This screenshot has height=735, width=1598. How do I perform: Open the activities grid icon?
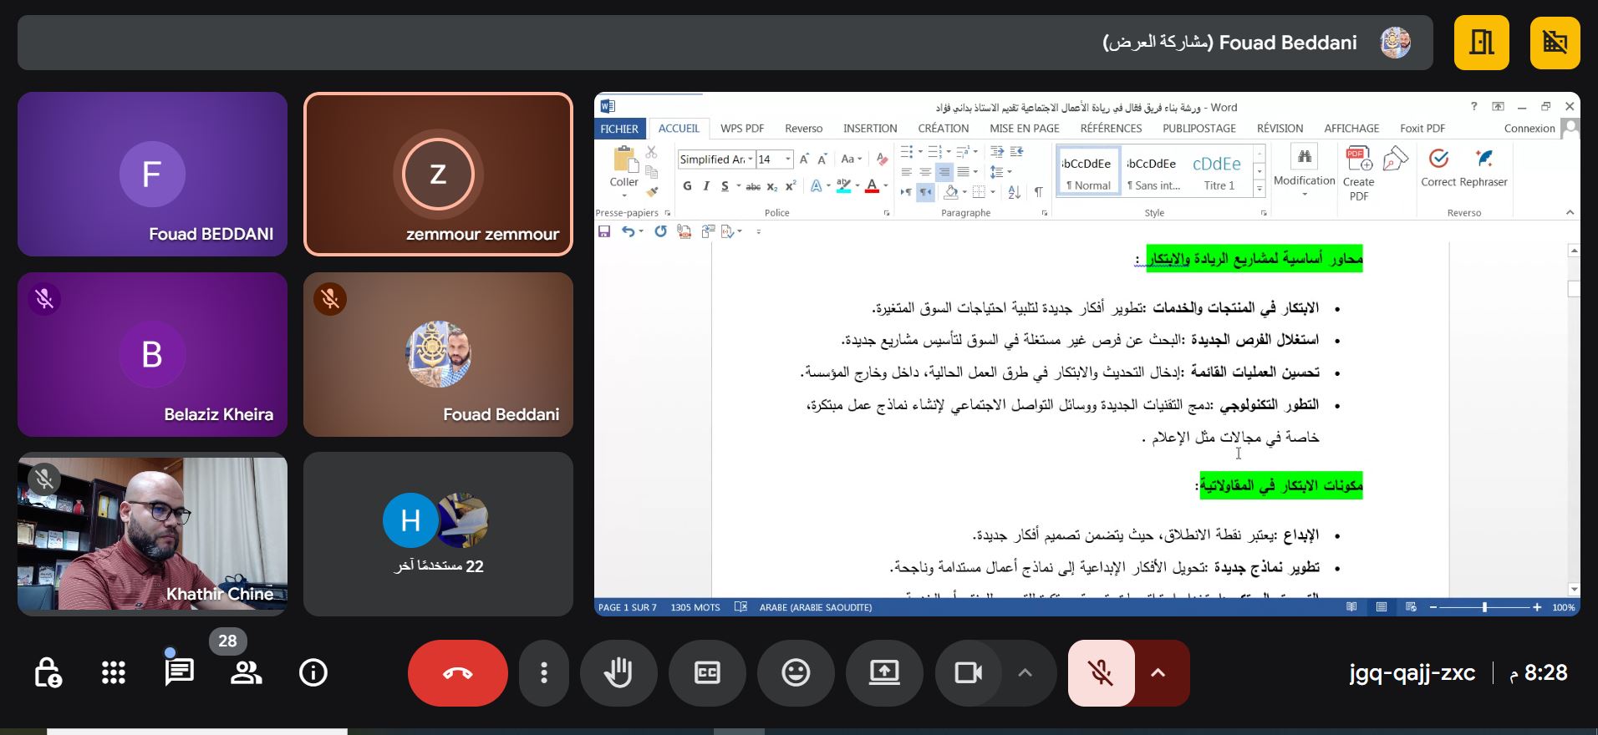pos(114,672)
